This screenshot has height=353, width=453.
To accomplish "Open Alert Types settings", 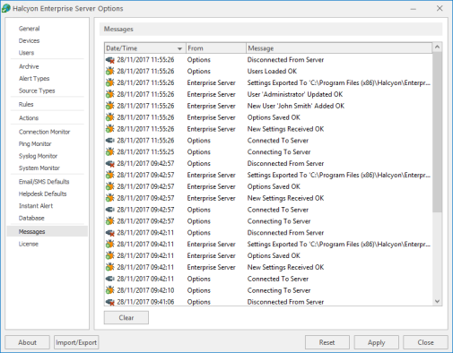I will [34, 79].
